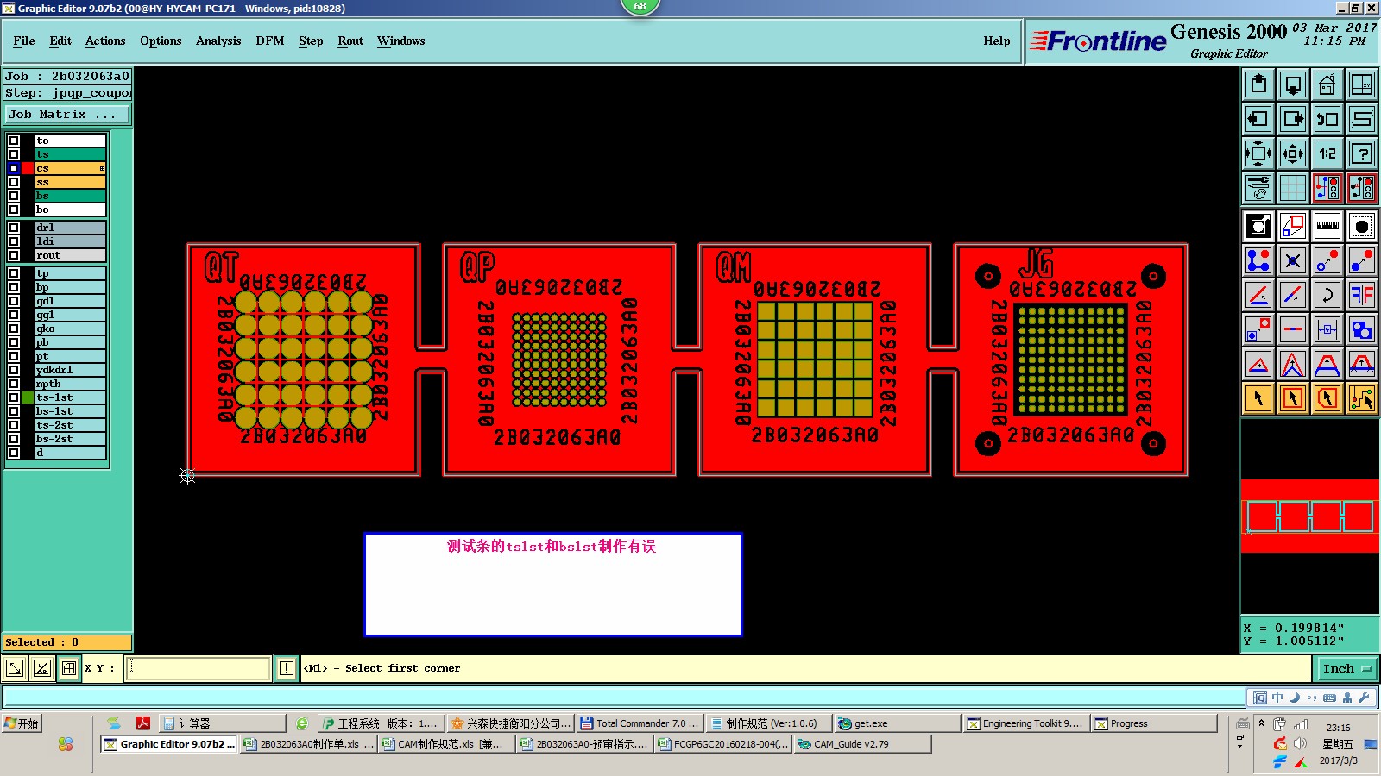Open the Rout menu
The image size is (1381, 776).
tap(350, 41)
